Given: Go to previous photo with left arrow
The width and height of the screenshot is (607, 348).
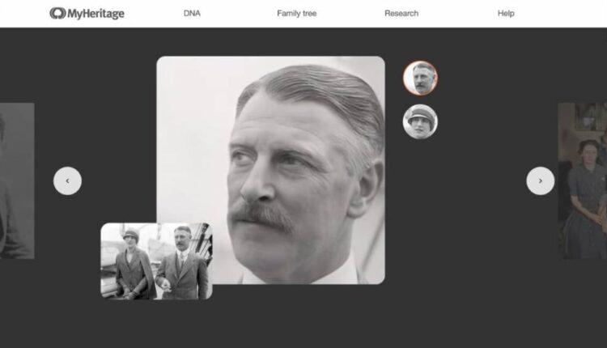Looking at the screenshot, I should point(67,180).
